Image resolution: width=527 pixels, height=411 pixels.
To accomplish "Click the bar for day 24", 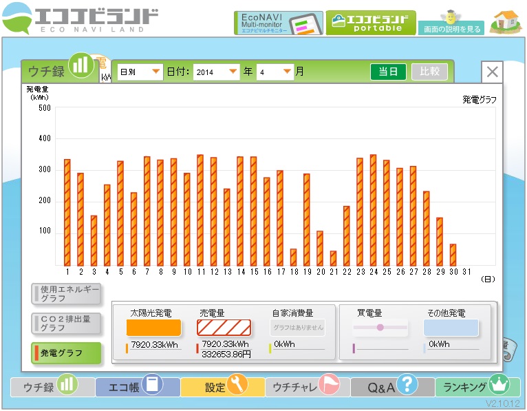I will [x=373, y=210].
